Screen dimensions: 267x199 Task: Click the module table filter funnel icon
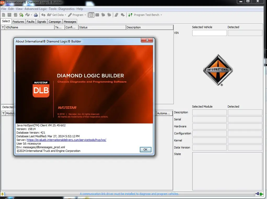[x=3, y=113]
